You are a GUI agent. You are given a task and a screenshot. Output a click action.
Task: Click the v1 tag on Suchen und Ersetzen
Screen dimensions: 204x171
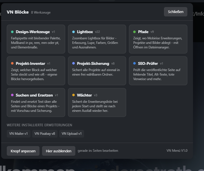coord(56,95)
